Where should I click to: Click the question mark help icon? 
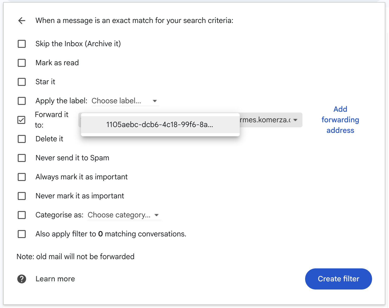click(22, 279)
